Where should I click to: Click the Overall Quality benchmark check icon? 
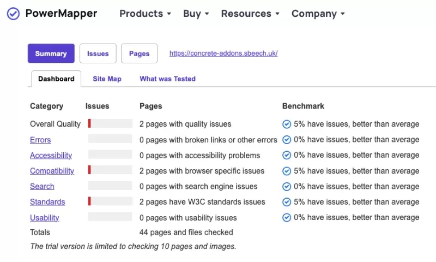point(287,124)
